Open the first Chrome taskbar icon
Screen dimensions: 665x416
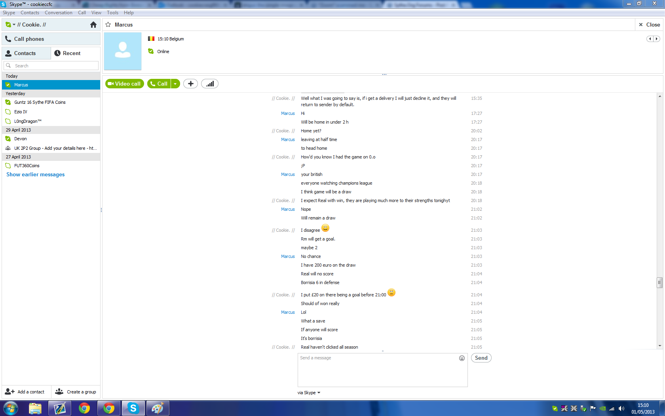pos(84,408)
